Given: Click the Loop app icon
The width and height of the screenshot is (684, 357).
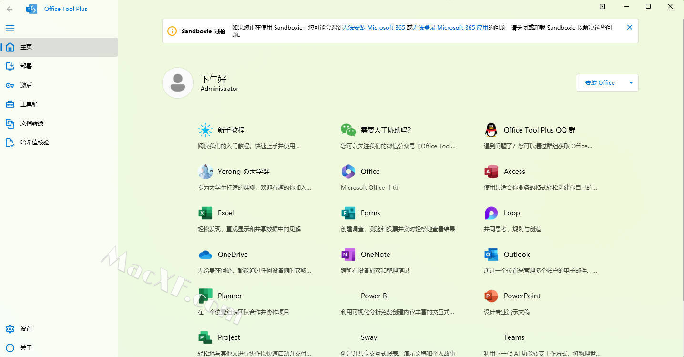Looking at the screenshot, I should point(491,213).
